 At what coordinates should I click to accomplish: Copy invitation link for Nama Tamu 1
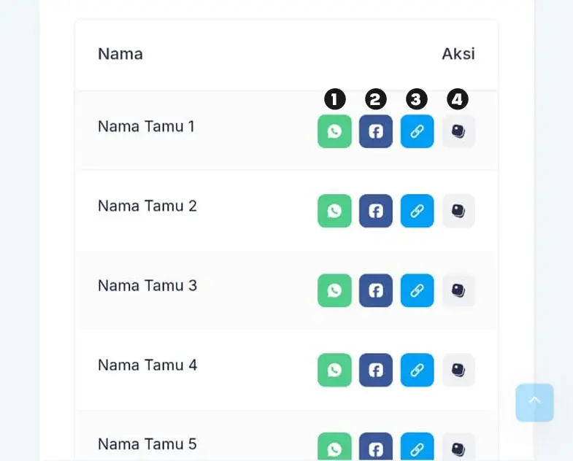[x=417, y=131]
